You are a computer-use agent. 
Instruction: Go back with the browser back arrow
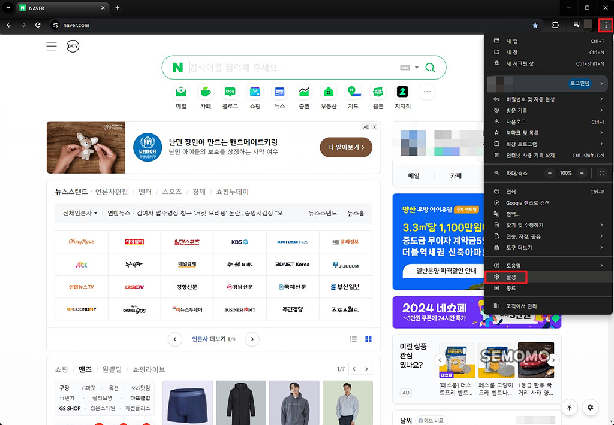(x=9, y=25)
